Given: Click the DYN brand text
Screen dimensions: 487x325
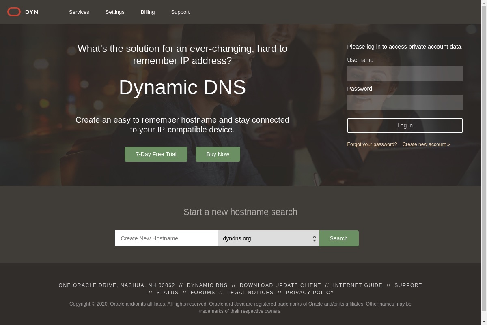Looking at the screenshot, I should click(x=32, y=12).
